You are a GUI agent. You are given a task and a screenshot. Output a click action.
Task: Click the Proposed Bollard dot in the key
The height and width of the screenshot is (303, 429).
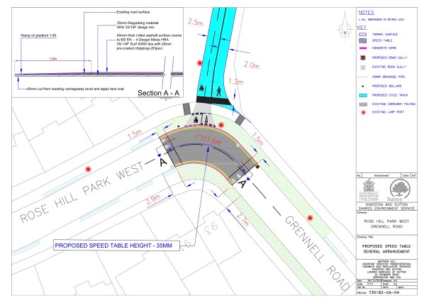point(363,87)
